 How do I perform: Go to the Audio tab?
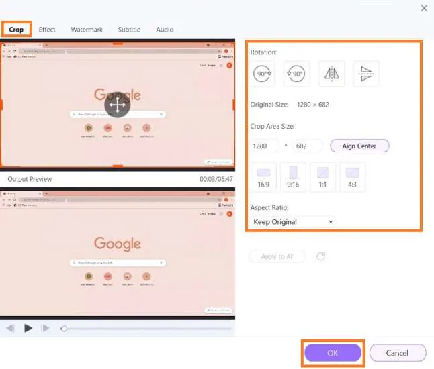pos(165,30)
